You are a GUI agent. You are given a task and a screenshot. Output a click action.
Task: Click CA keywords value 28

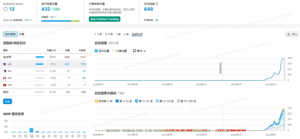84,78
